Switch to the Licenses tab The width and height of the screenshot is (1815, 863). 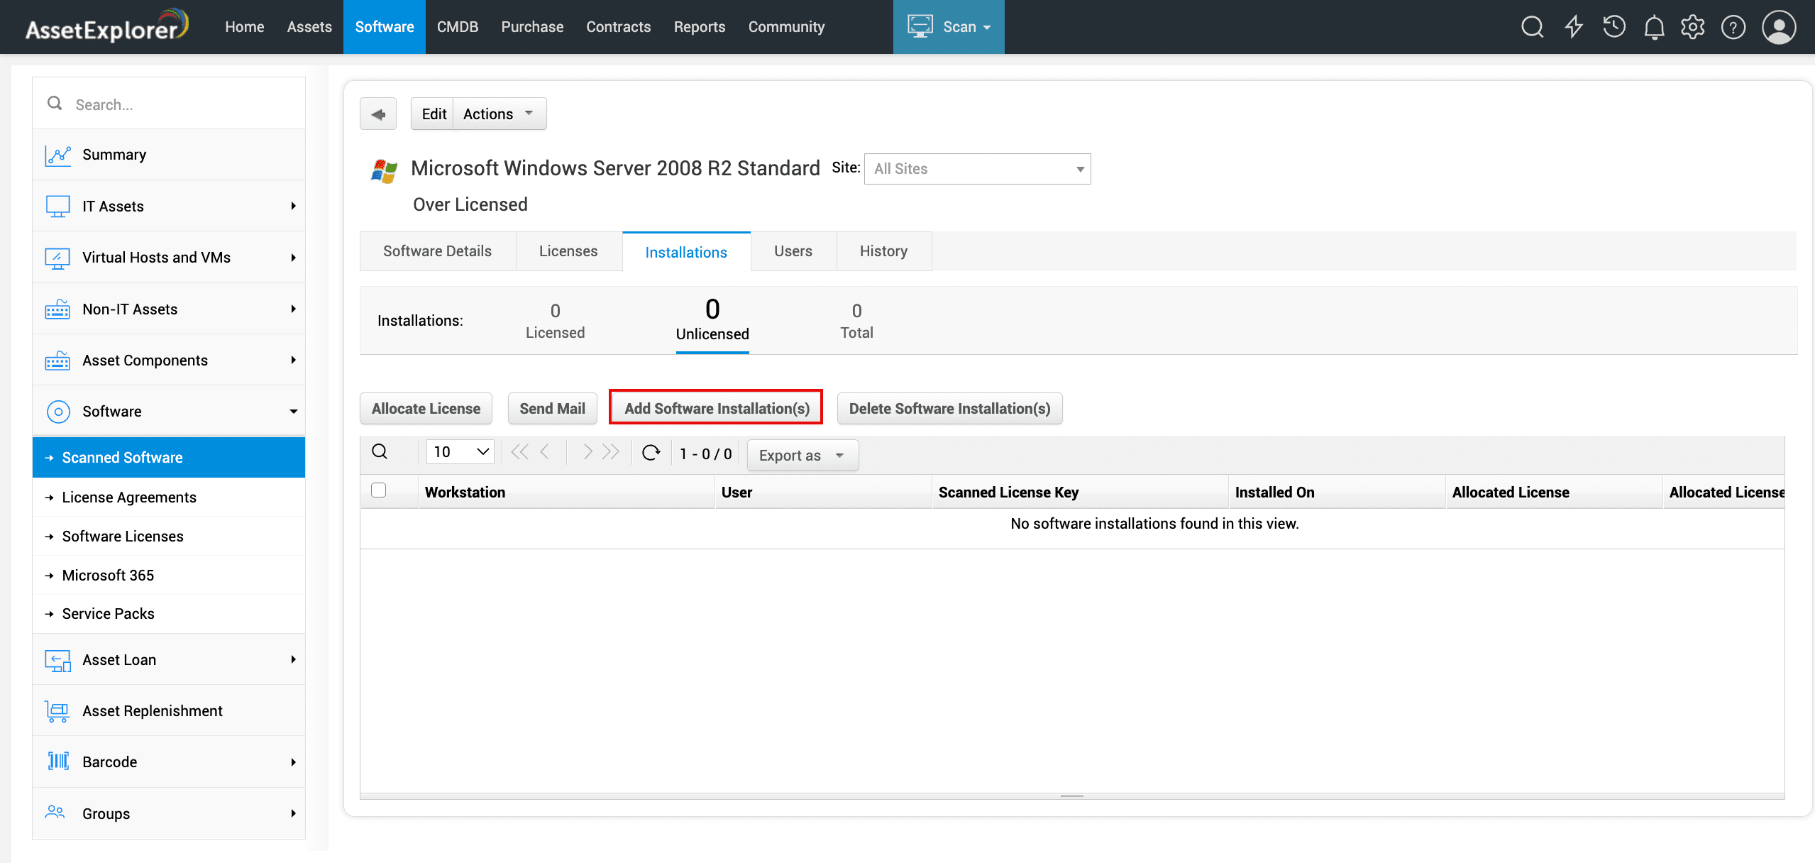[x=568, y=251]
